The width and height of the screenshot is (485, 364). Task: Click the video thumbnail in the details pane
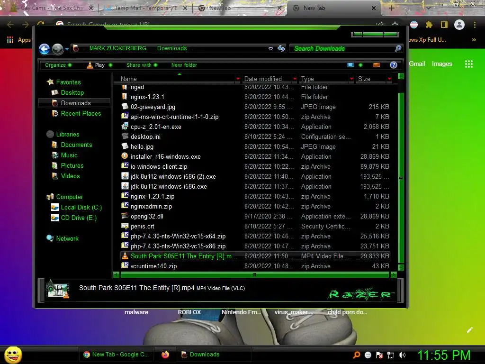(x=57, y=290)
